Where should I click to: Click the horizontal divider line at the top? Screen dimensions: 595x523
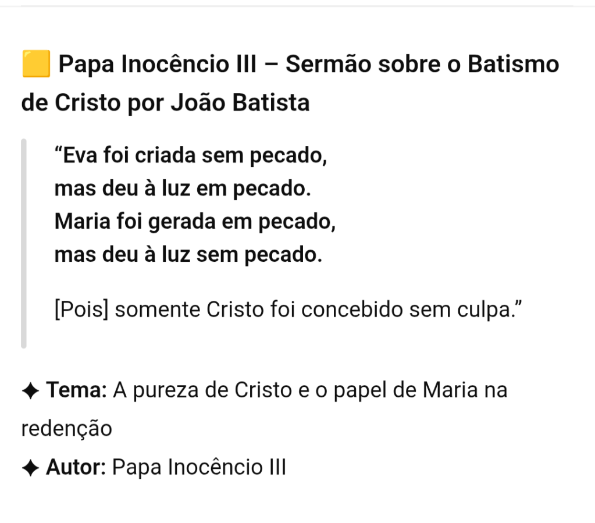pyautogui.click(x=297, y=6)
